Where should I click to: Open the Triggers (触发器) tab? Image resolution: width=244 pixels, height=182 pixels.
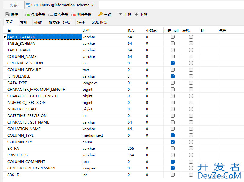(54, 22)
